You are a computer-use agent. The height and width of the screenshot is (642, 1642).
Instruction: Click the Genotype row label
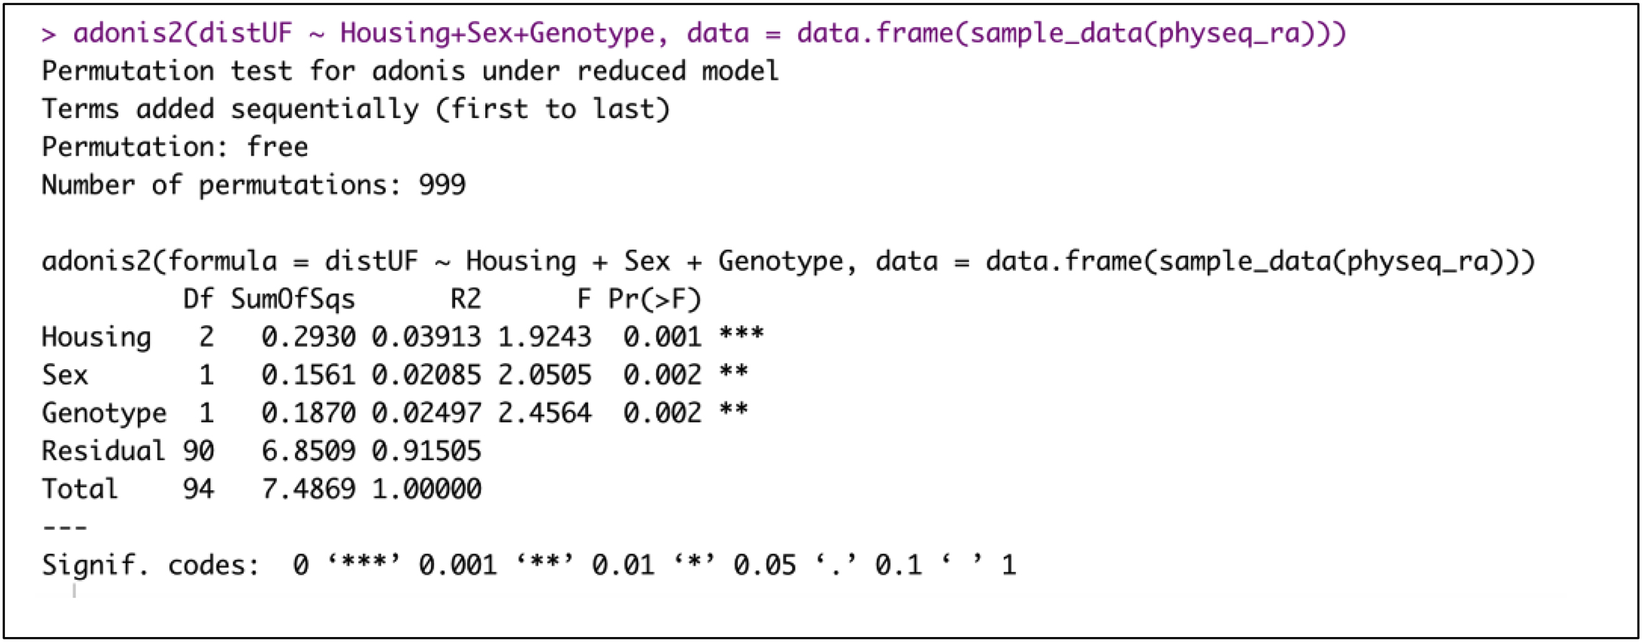click(105, 414)
